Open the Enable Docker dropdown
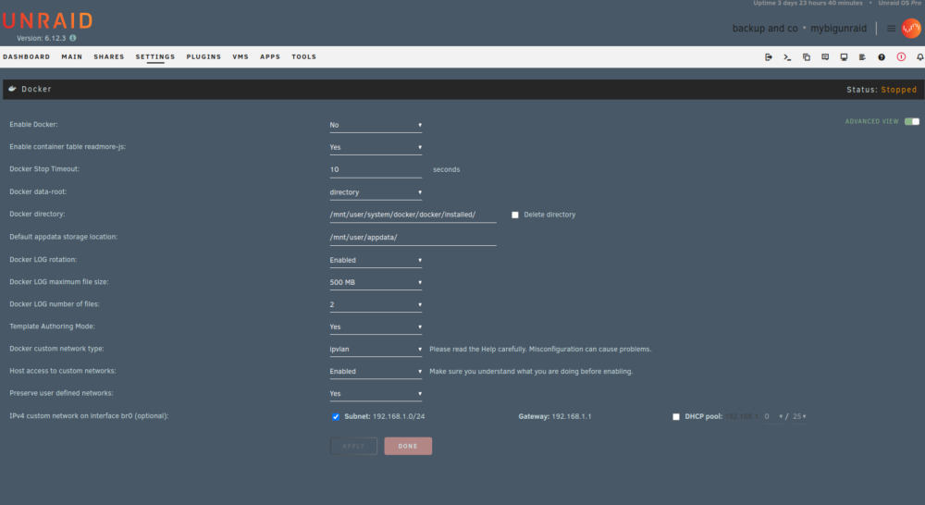The width and height of the screenshot is (925, 505). pyautogui.click(x=376, y=125)
